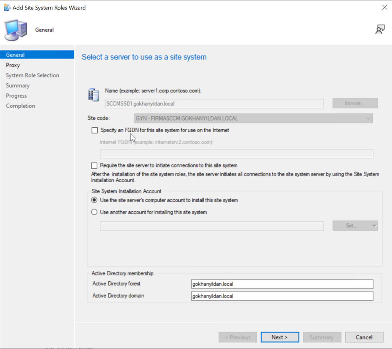Click the feedback person icon in header
The height and width of the screenshot is (349, 392).
[x=380, y=29]
